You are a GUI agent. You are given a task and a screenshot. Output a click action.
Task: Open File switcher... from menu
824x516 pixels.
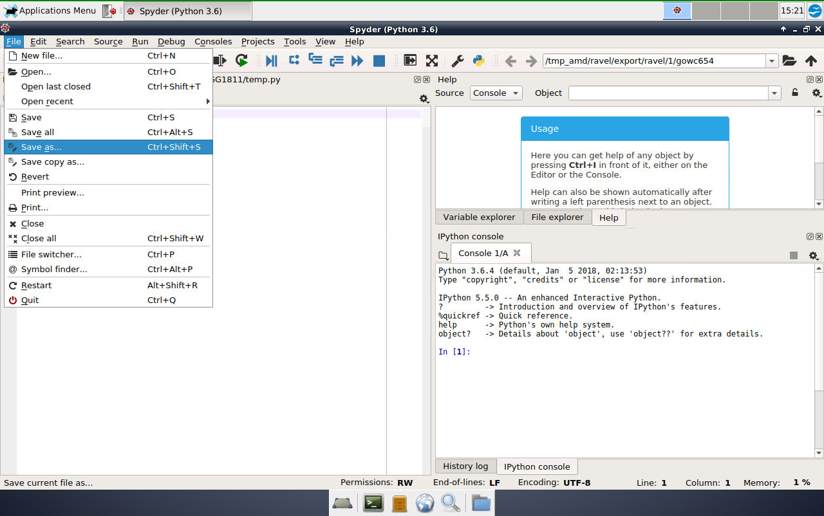click(x=108, y=254)
